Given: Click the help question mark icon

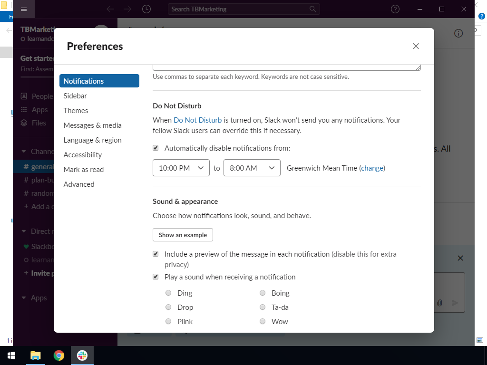Looking at the screenshot, I should (x=395, y=9).
